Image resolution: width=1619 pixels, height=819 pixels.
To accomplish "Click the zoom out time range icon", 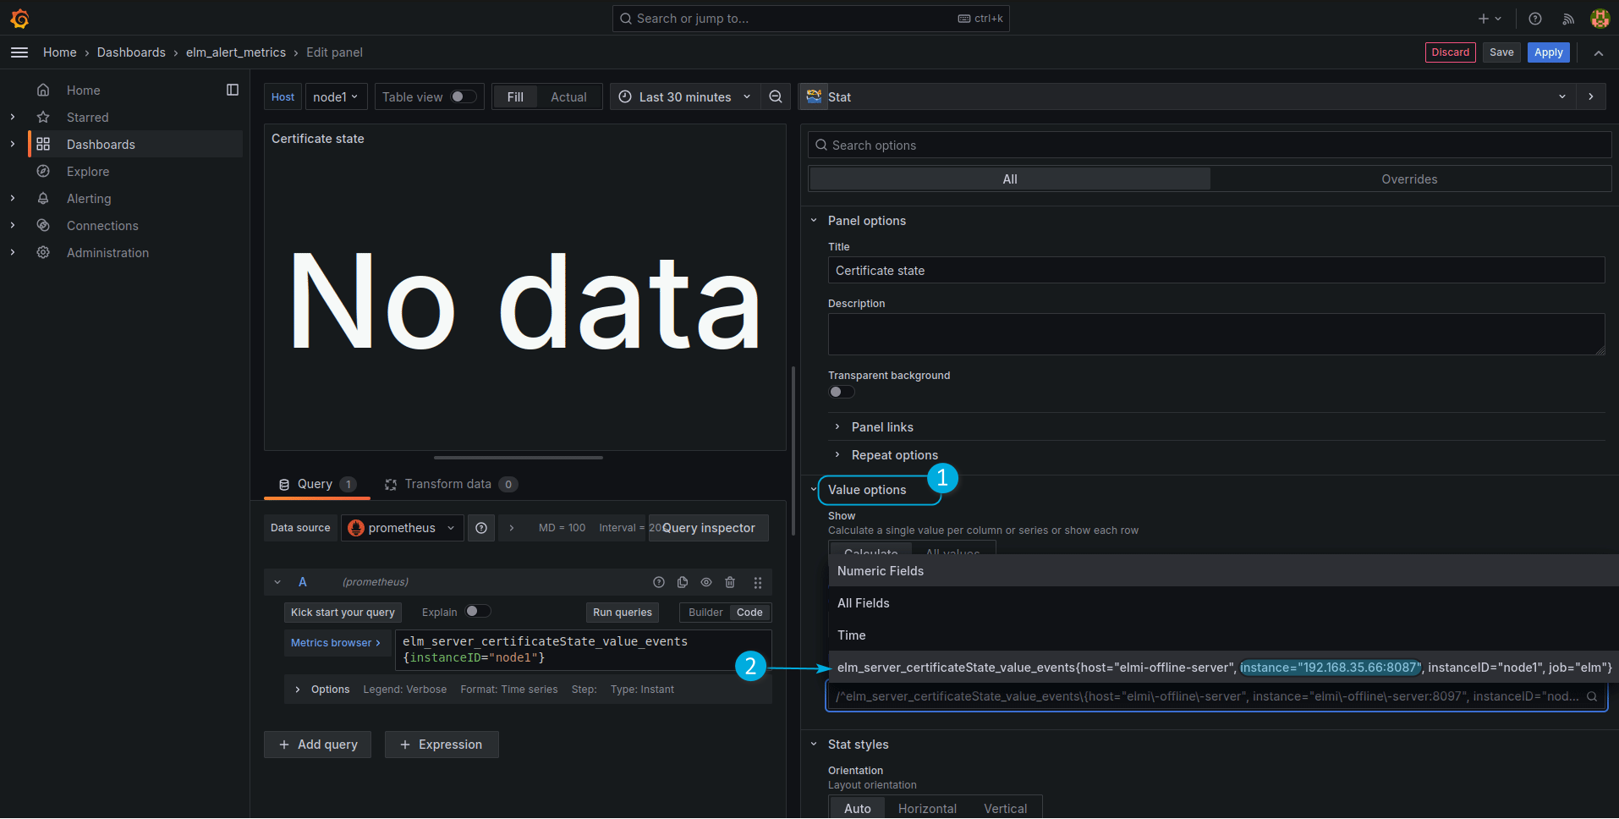I will [775, 97].
